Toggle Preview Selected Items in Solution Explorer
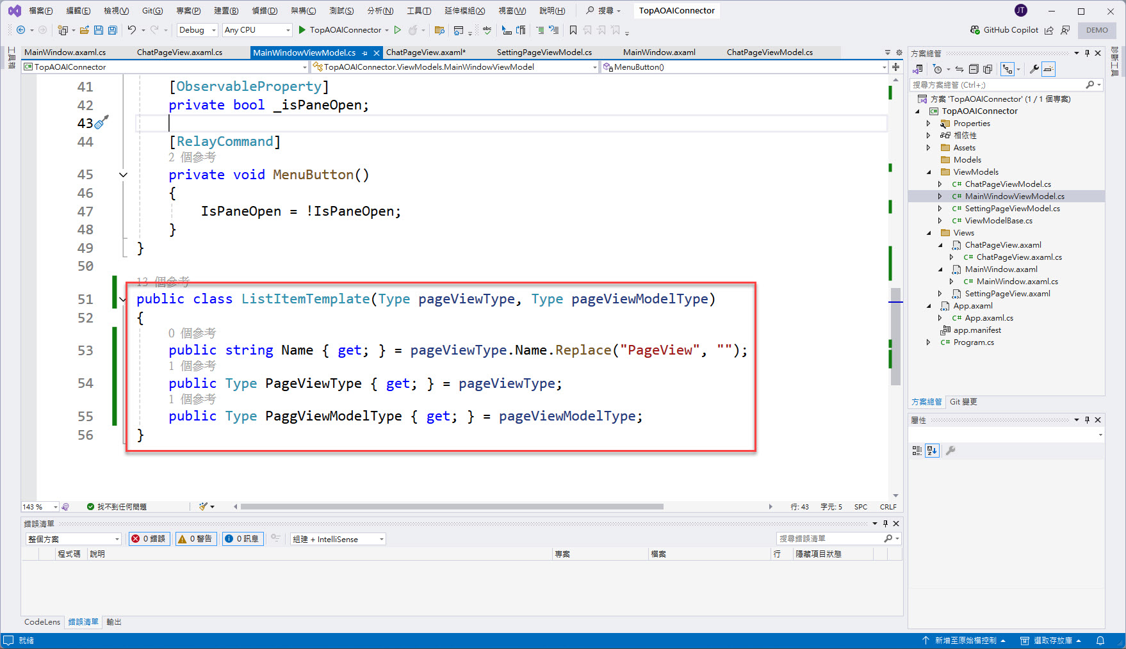The width and height of the screenshot is (1126, 649). point(1048,69)
